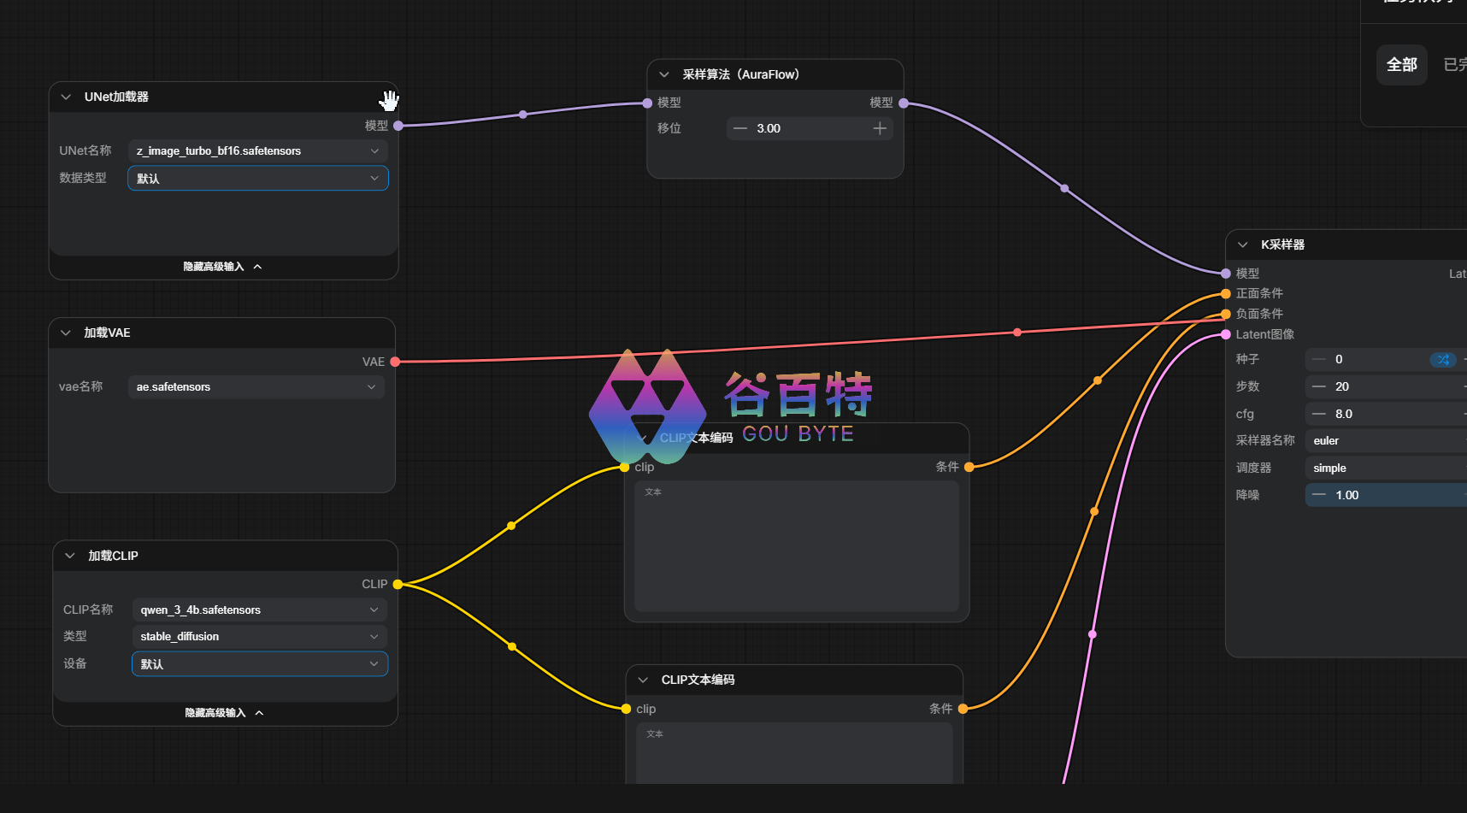The height and width of the screenshot is (813, 1467).
Task: Click 条件 output port on upper CLIP文本编码
Action: (969, 467)
